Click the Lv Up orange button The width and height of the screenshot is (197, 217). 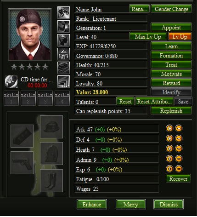coord(180,37)
